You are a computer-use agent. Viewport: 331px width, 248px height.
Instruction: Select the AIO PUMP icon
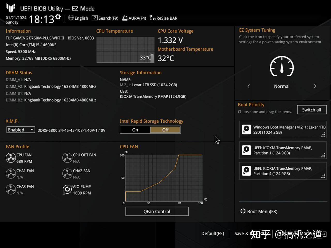click(67, 189)
